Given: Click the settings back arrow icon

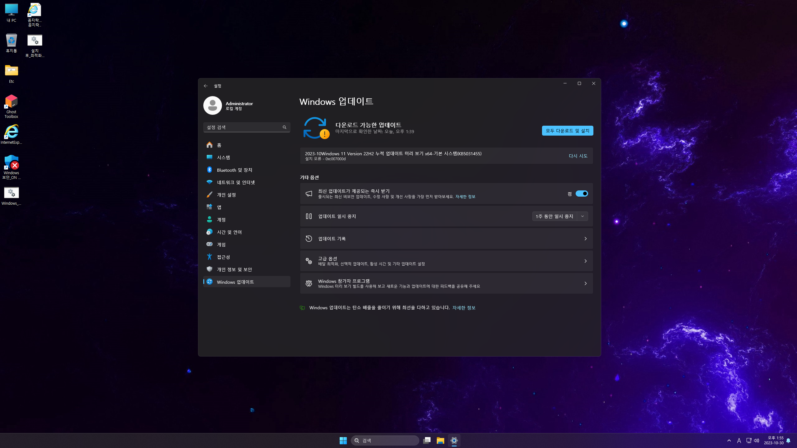Looking at the screenshot, I should (x=205, y=86).
